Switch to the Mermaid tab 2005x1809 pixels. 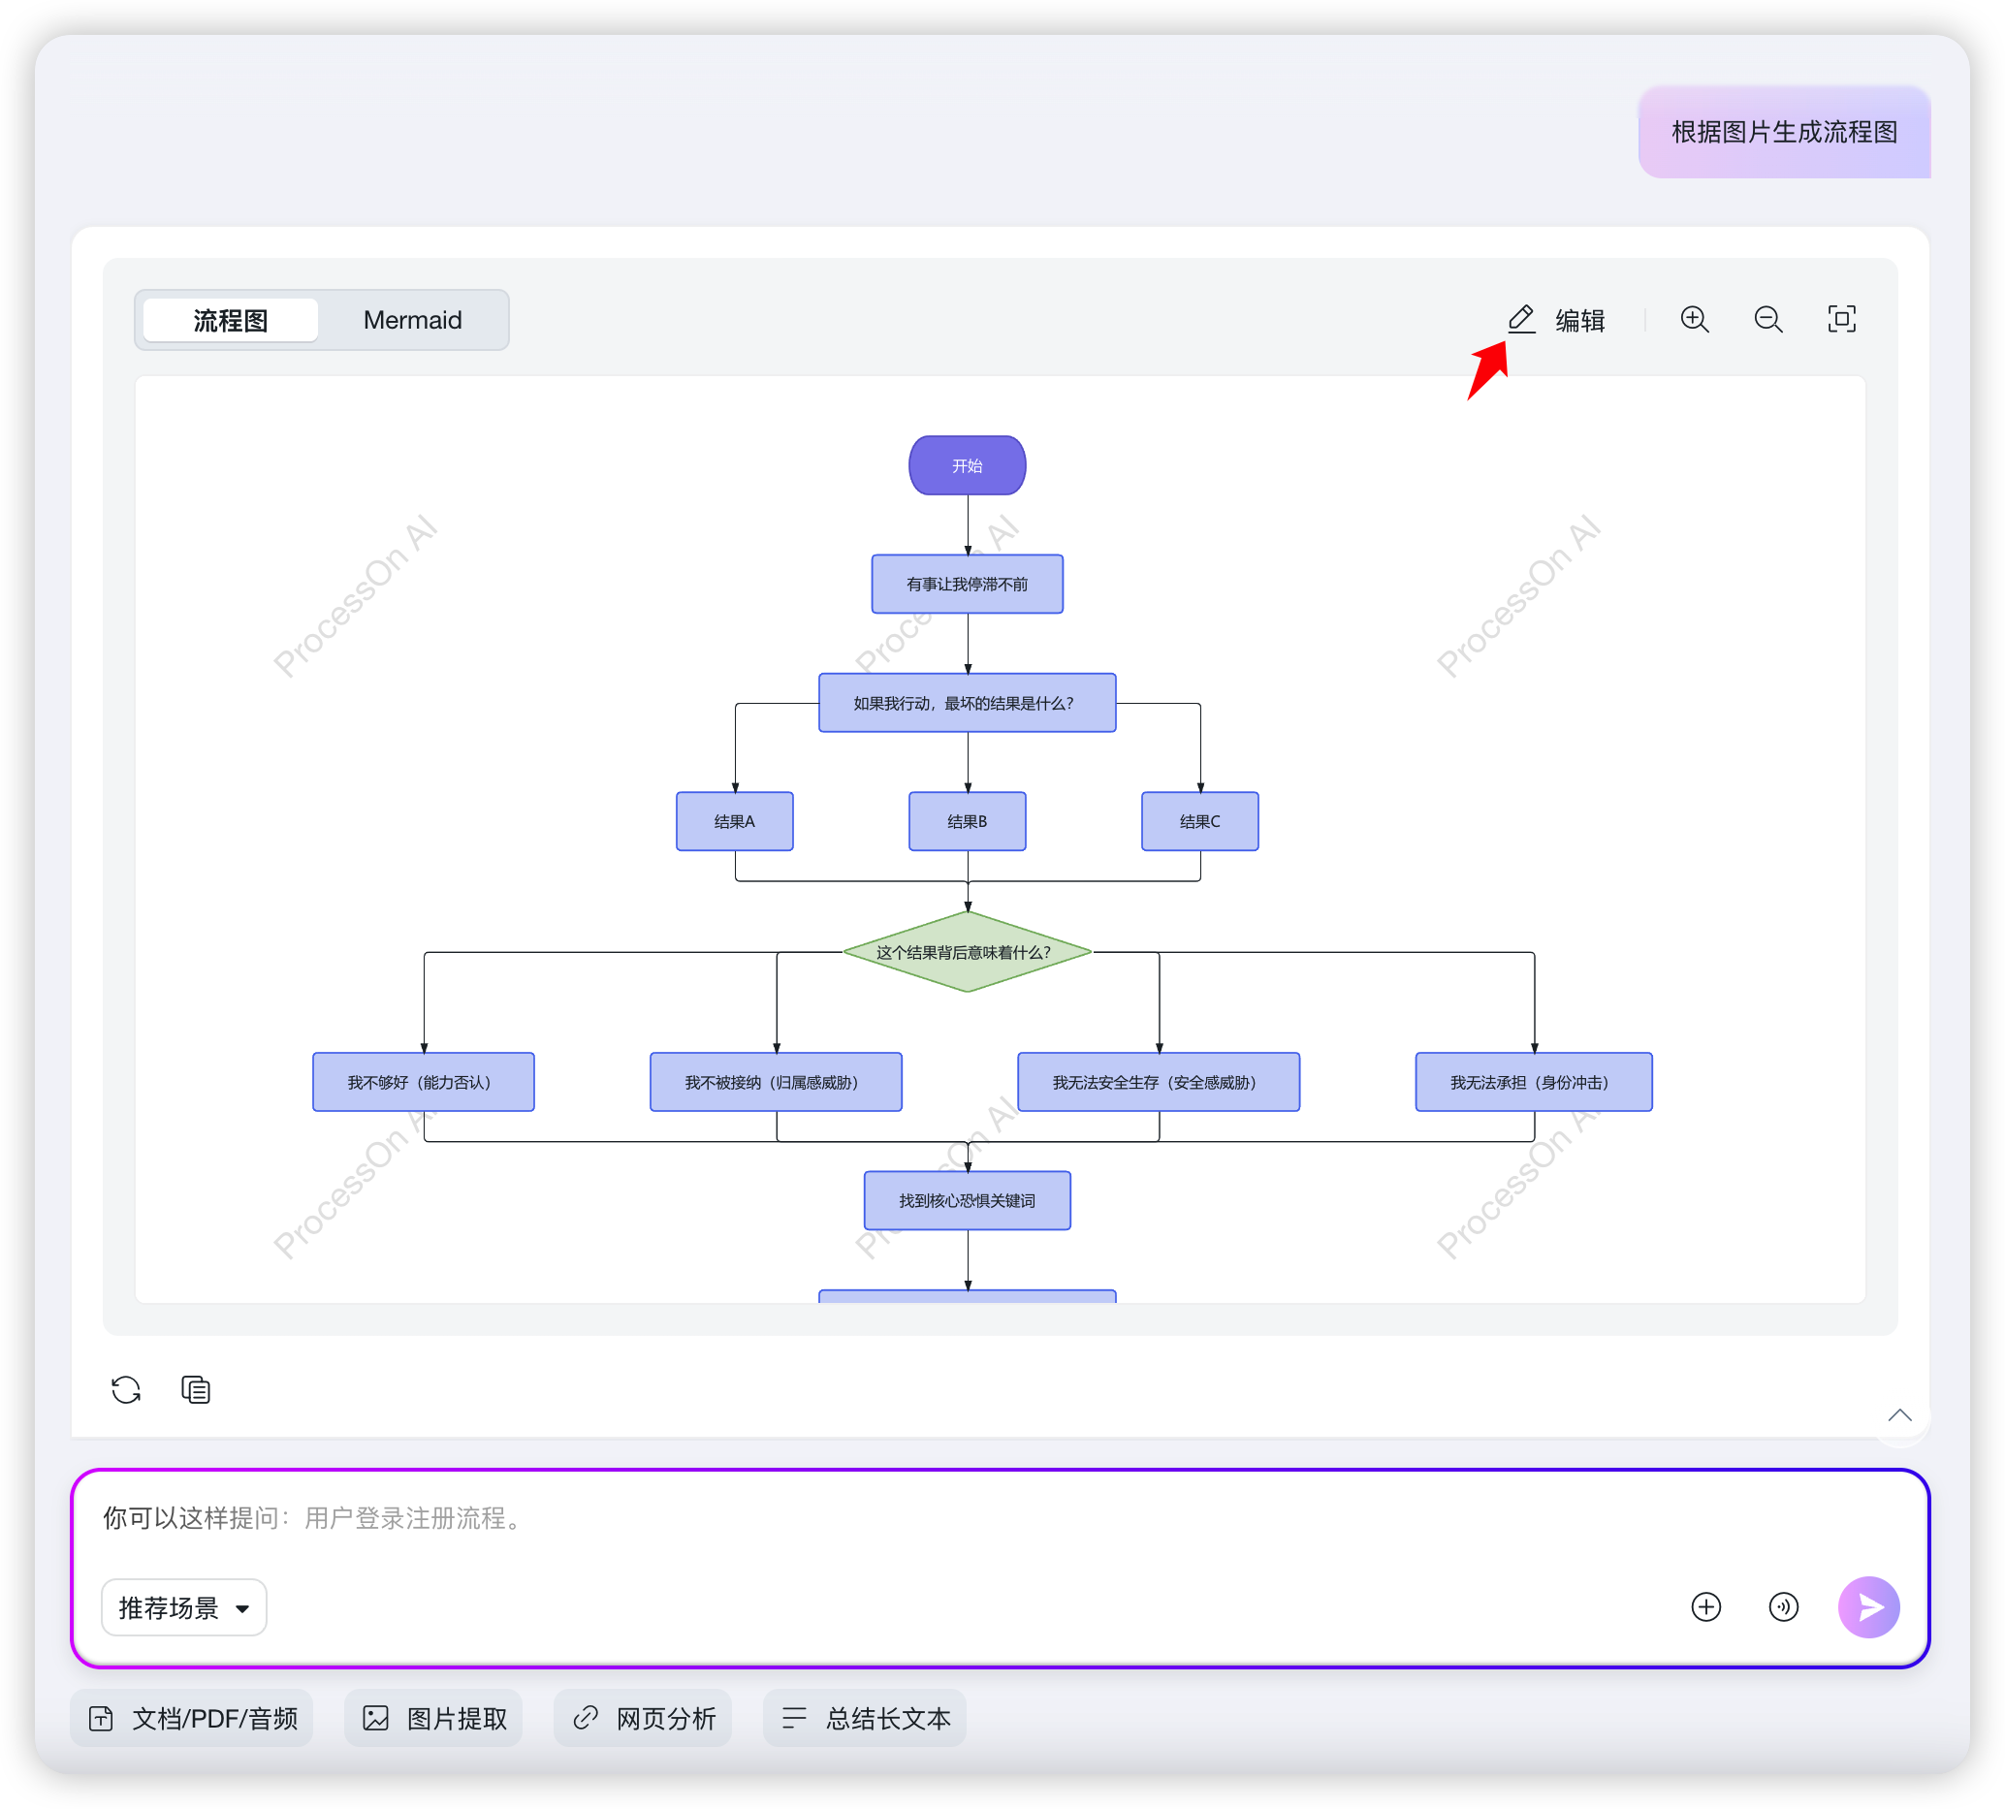[x=412, y=320]
